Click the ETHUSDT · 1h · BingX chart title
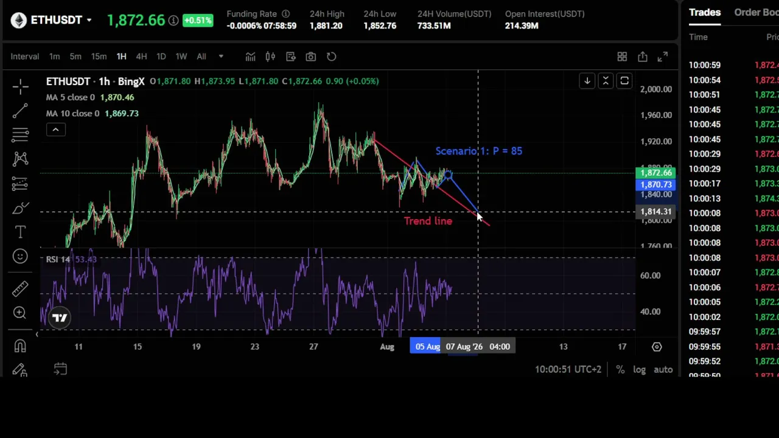 pyautogui.click(x=96, y=81)
